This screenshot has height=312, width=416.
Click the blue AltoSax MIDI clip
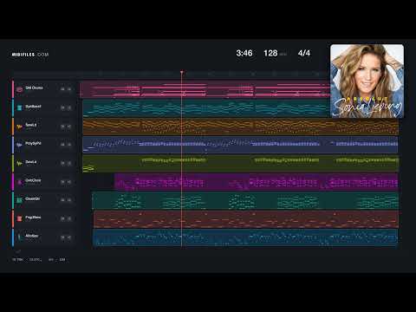pos(246,237)
